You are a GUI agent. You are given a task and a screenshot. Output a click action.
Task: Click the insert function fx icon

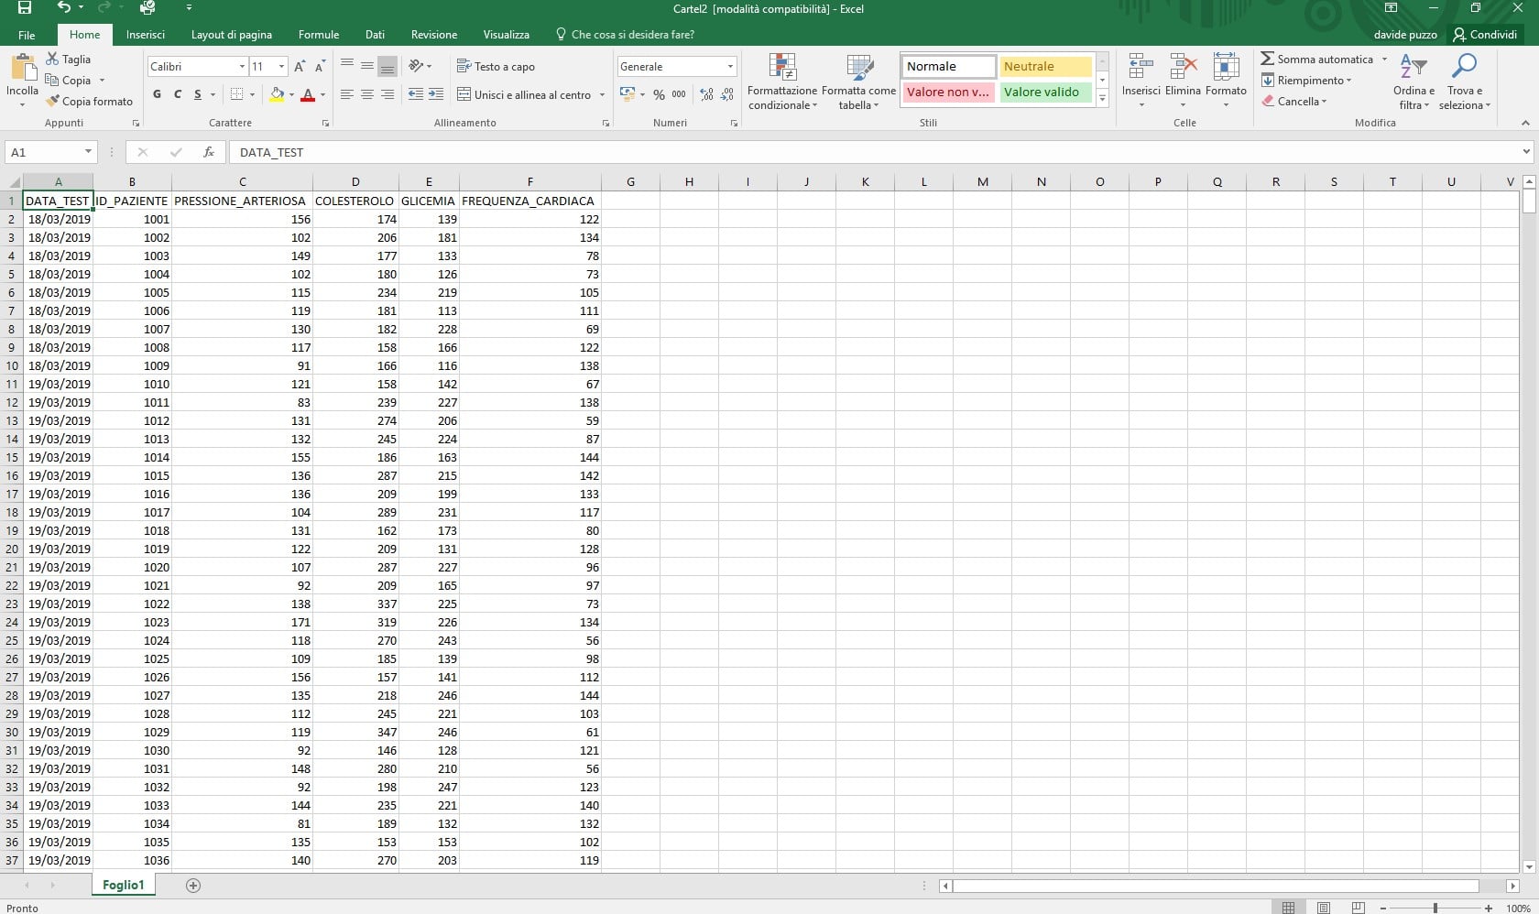tap(209, 152)
